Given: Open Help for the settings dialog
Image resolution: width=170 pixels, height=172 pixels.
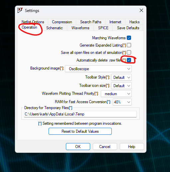Looking at the screenshot, I should click(x=132, y=147).
